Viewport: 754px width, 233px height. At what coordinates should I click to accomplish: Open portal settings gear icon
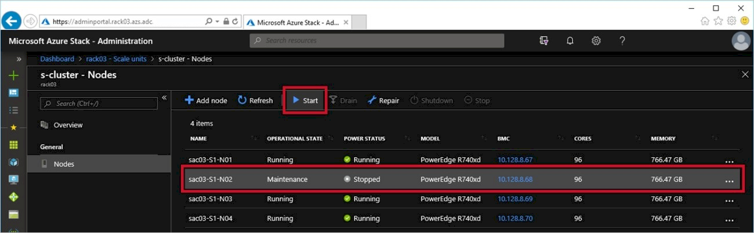pos(596,41)
